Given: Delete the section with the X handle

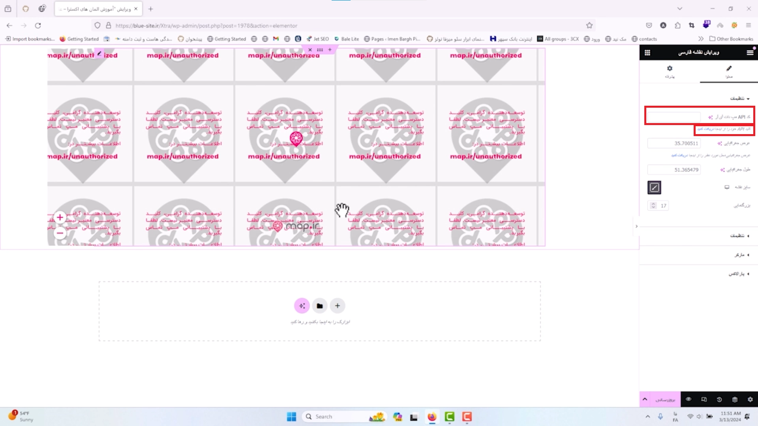Looking at the screenshot, I should [310, 50].
